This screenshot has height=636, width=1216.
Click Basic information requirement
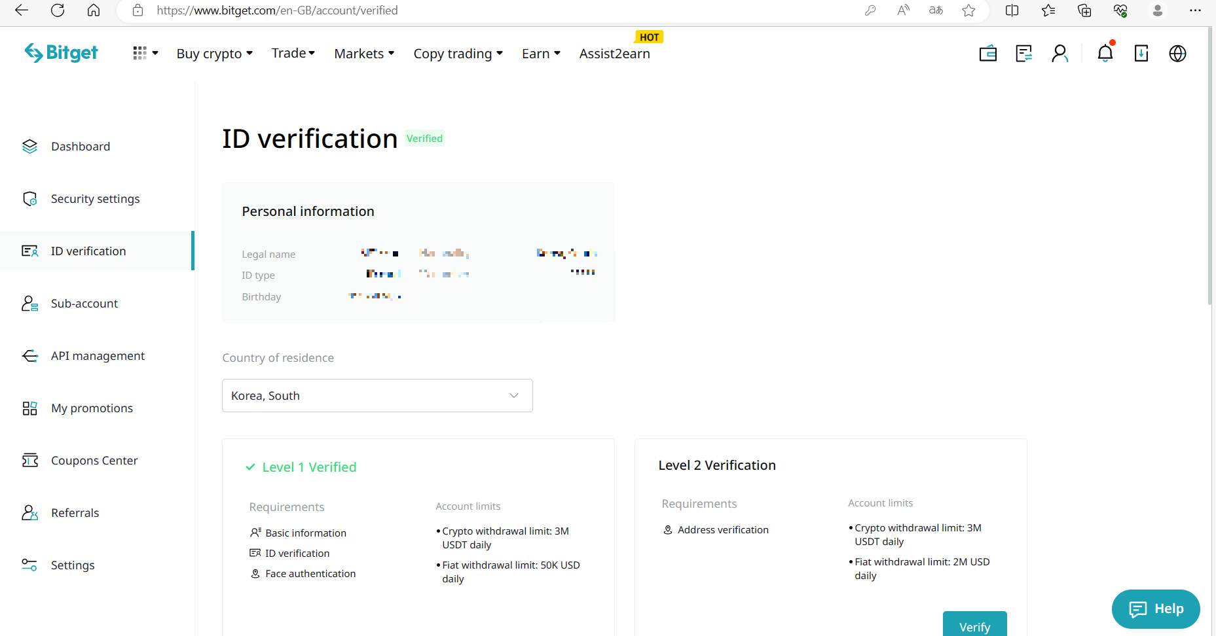pyautogui.click(x=306, y=533)
